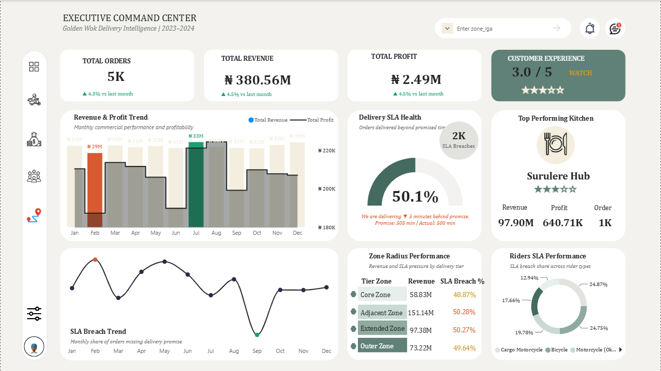Toggle Total Profit legend series
Screen dimensions: 661x371
click(312, 120)
